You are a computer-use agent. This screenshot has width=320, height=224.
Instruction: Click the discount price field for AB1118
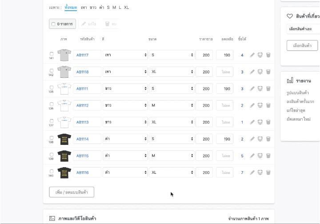pyautogui.click(x=224, y=72)
